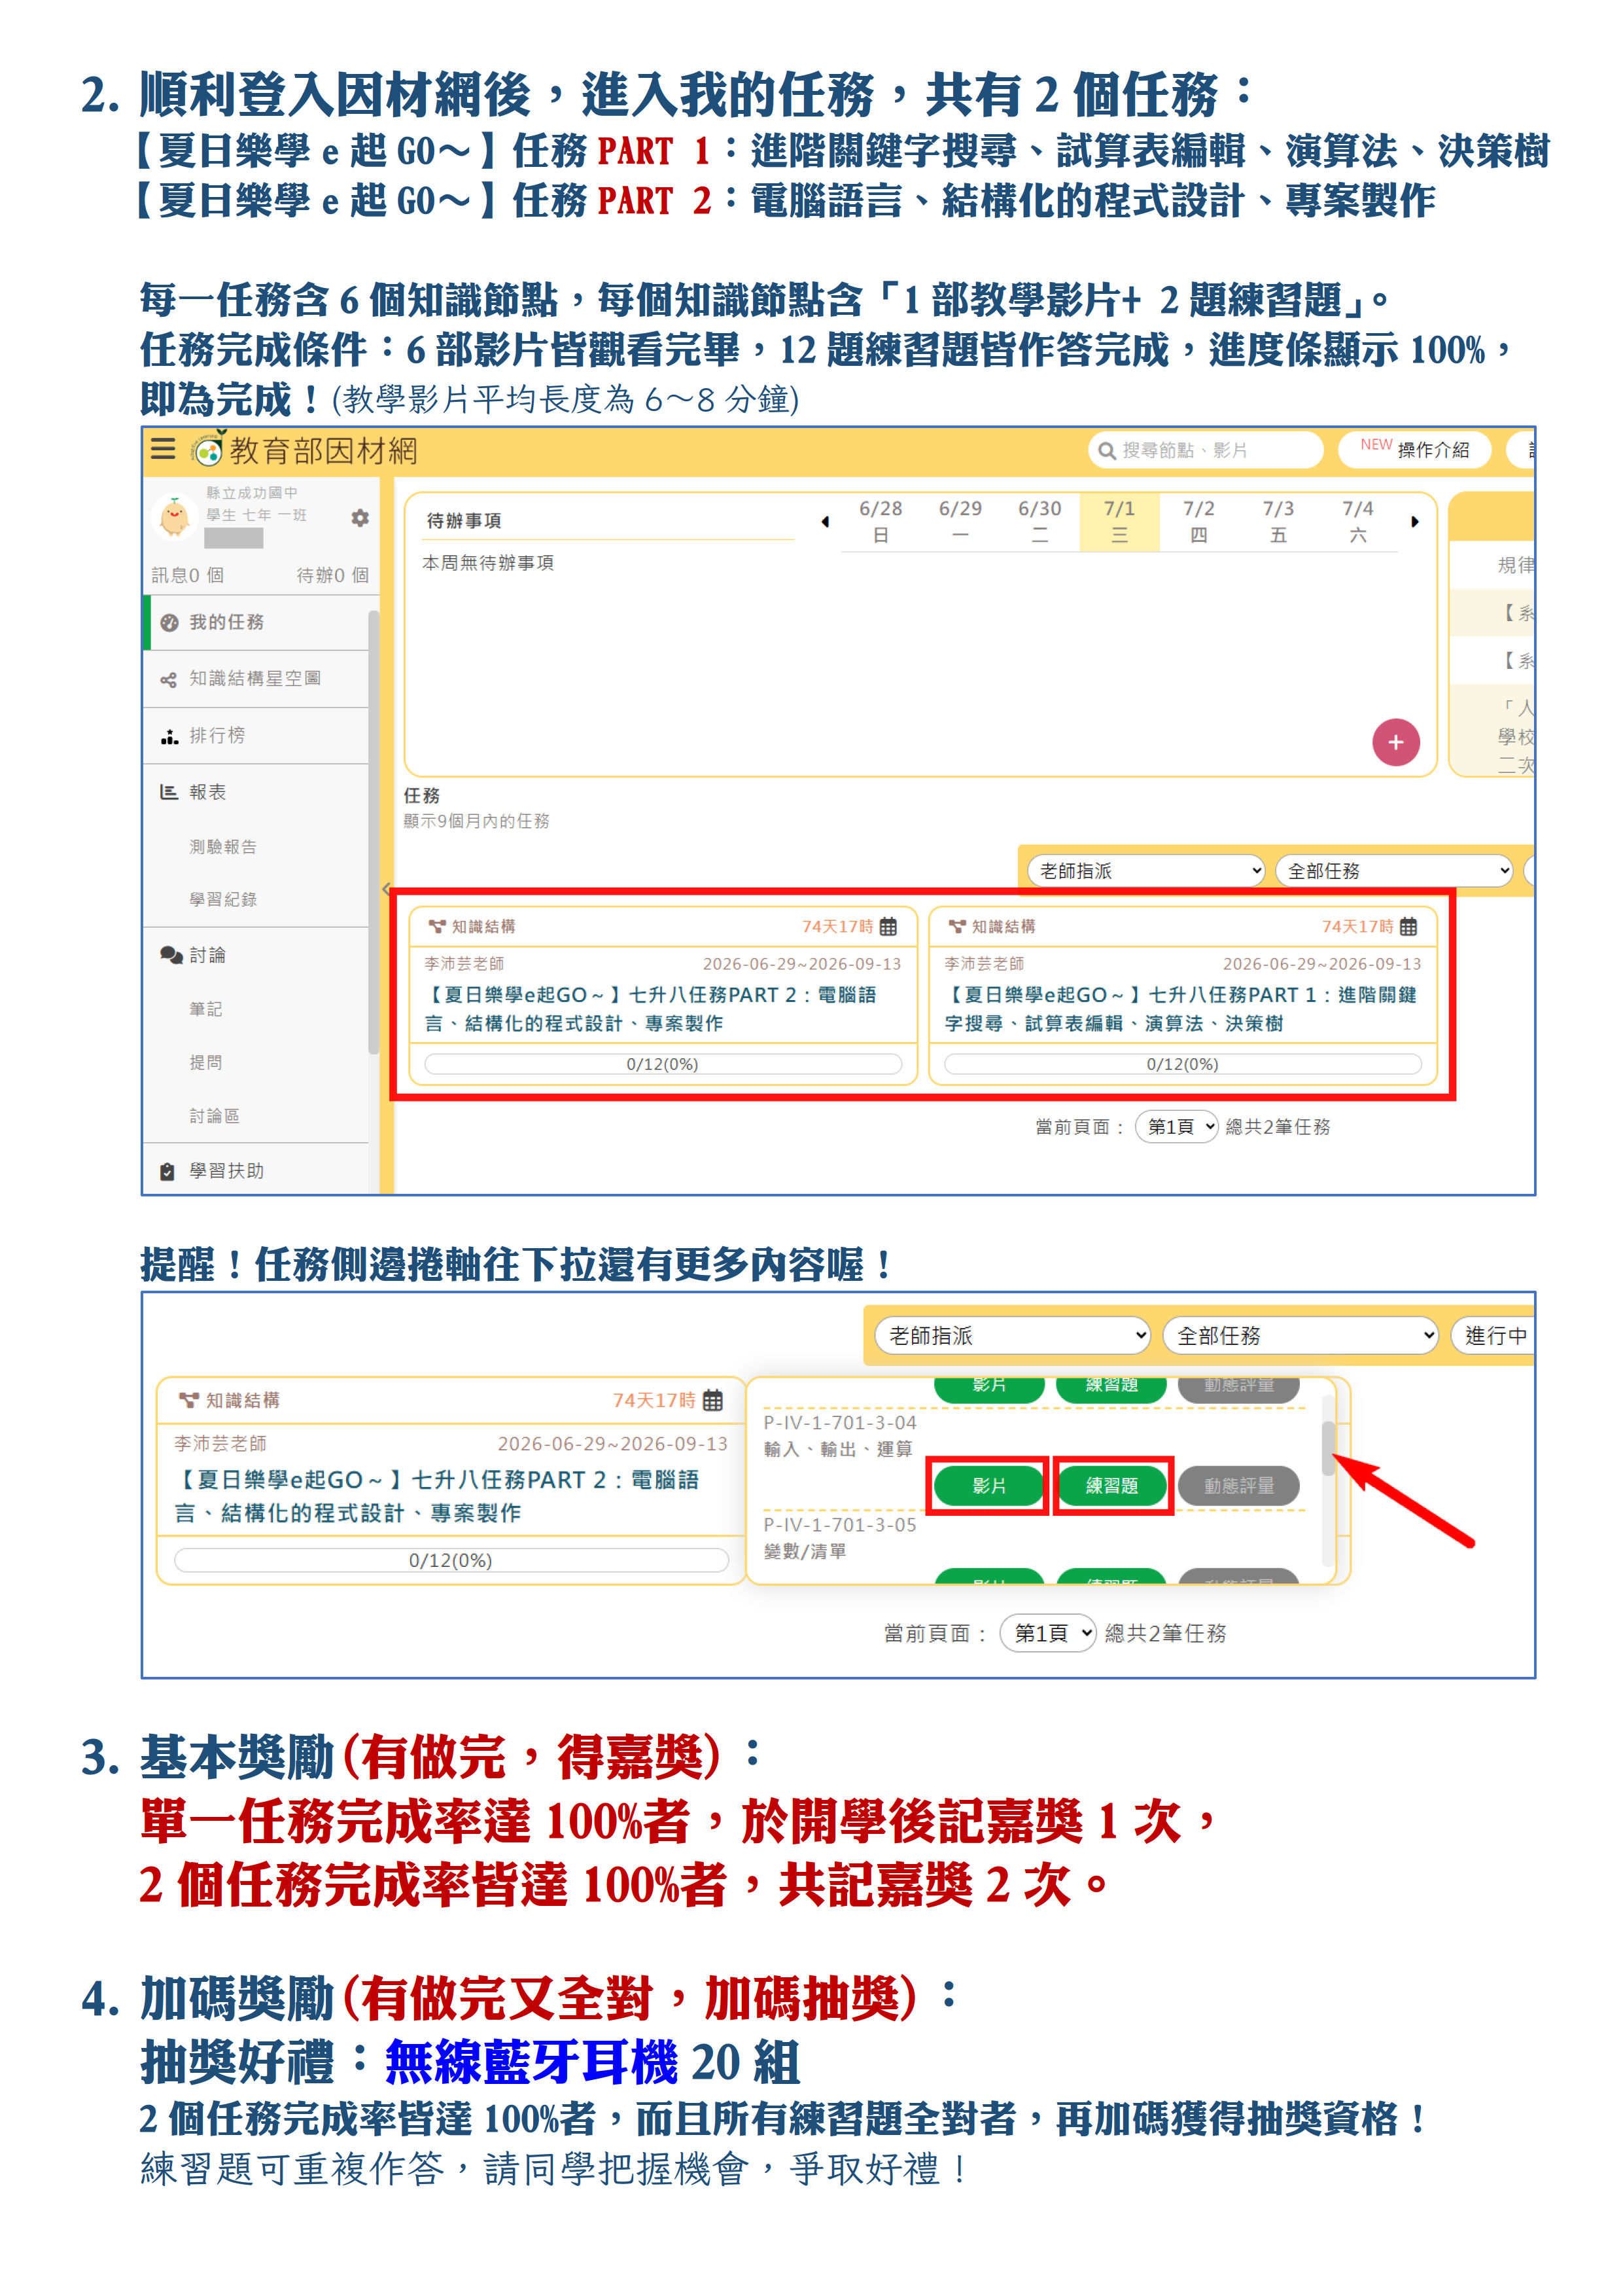Add a to-do with the plus button
Viewport: 1623px width, 2296px height.
point(1395,743)
